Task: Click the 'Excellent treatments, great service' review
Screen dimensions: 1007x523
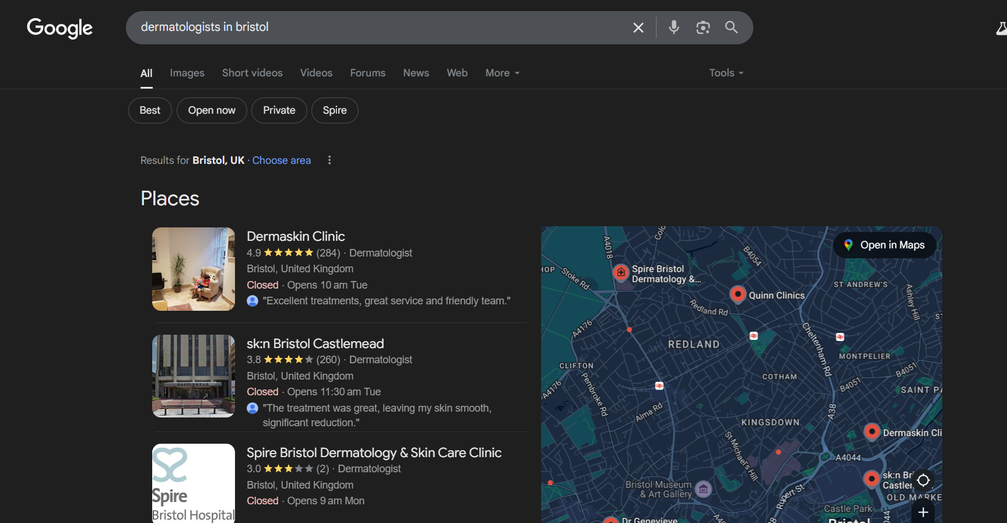Action: (x=387, y=301)
